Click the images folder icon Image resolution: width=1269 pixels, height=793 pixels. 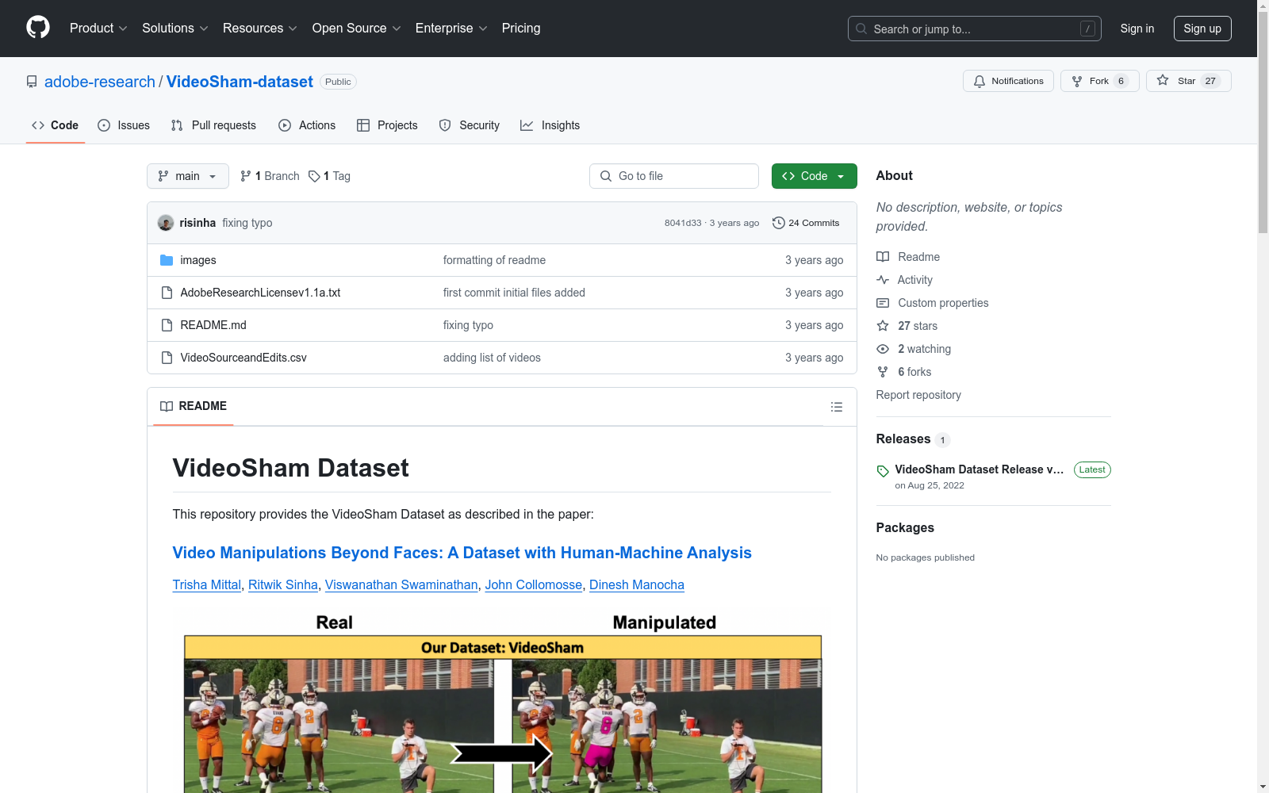(167, 260)
